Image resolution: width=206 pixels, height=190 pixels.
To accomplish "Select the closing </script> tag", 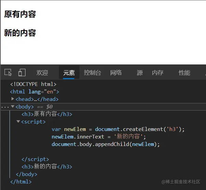I will 35,159.
